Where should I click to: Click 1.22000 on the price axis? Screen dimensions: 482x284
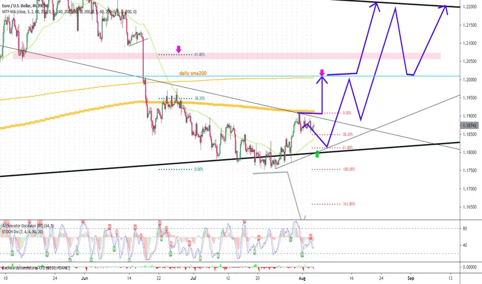click(x=470, y=7)
